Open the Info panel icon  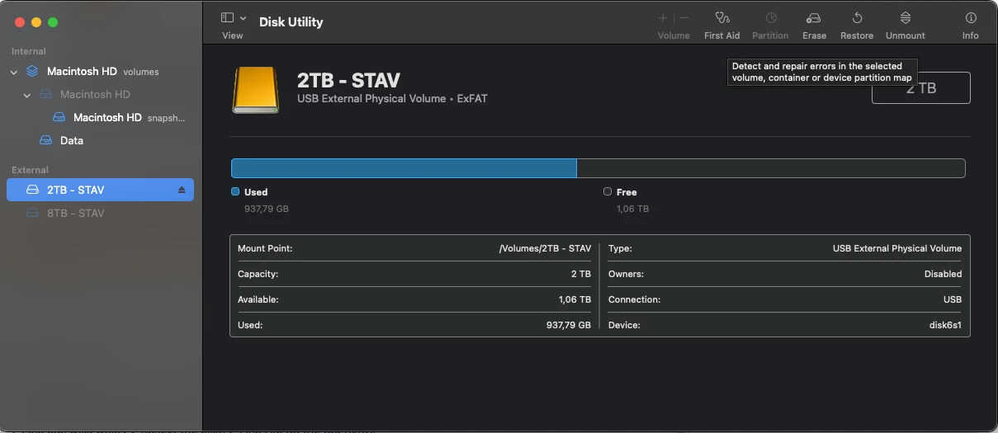click(970, 18)
